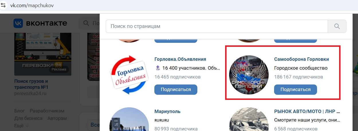
Task: Open the Мариуполь community avatar
Action: click(130, 119)
